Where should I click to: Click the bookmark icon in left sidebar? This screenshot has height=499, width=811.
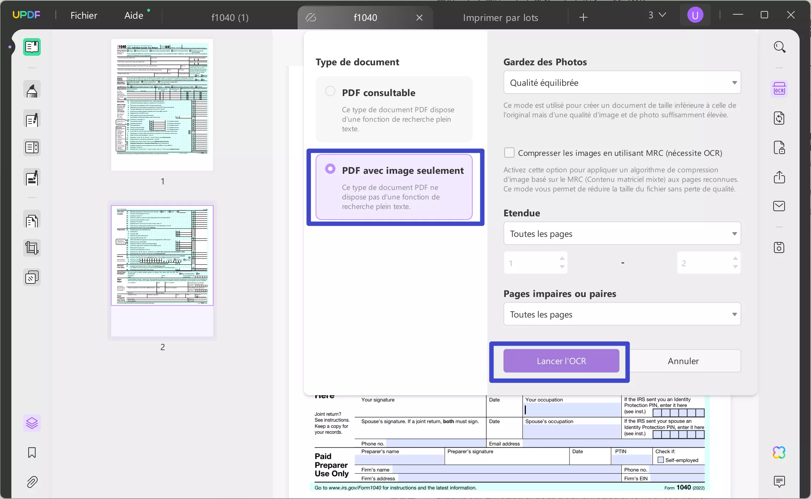(x=32, y=453)
